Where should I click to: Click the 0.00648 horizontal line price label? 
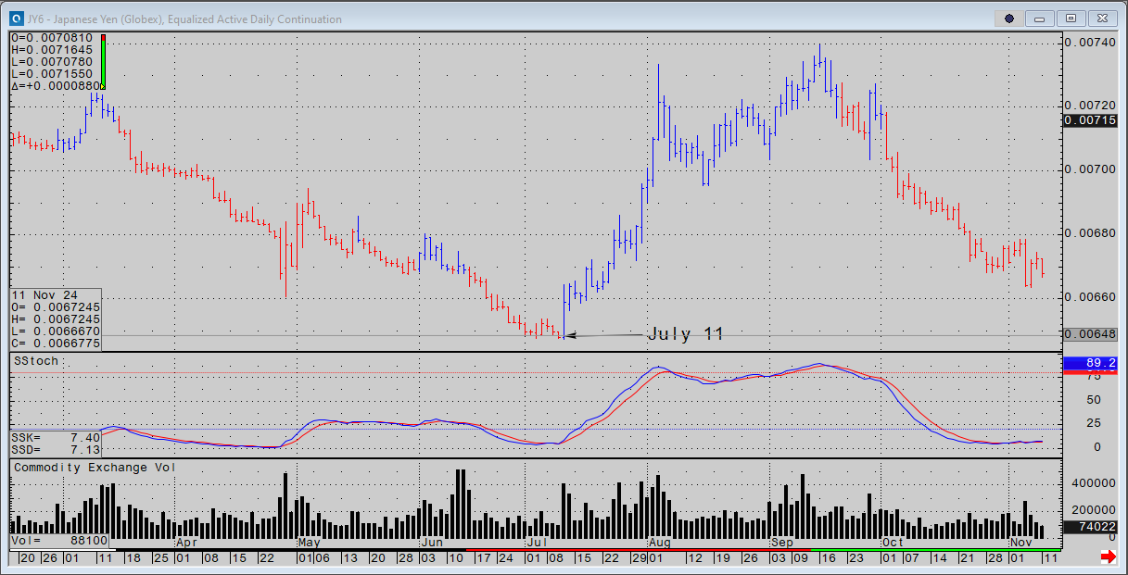[x=1089, y=333]
